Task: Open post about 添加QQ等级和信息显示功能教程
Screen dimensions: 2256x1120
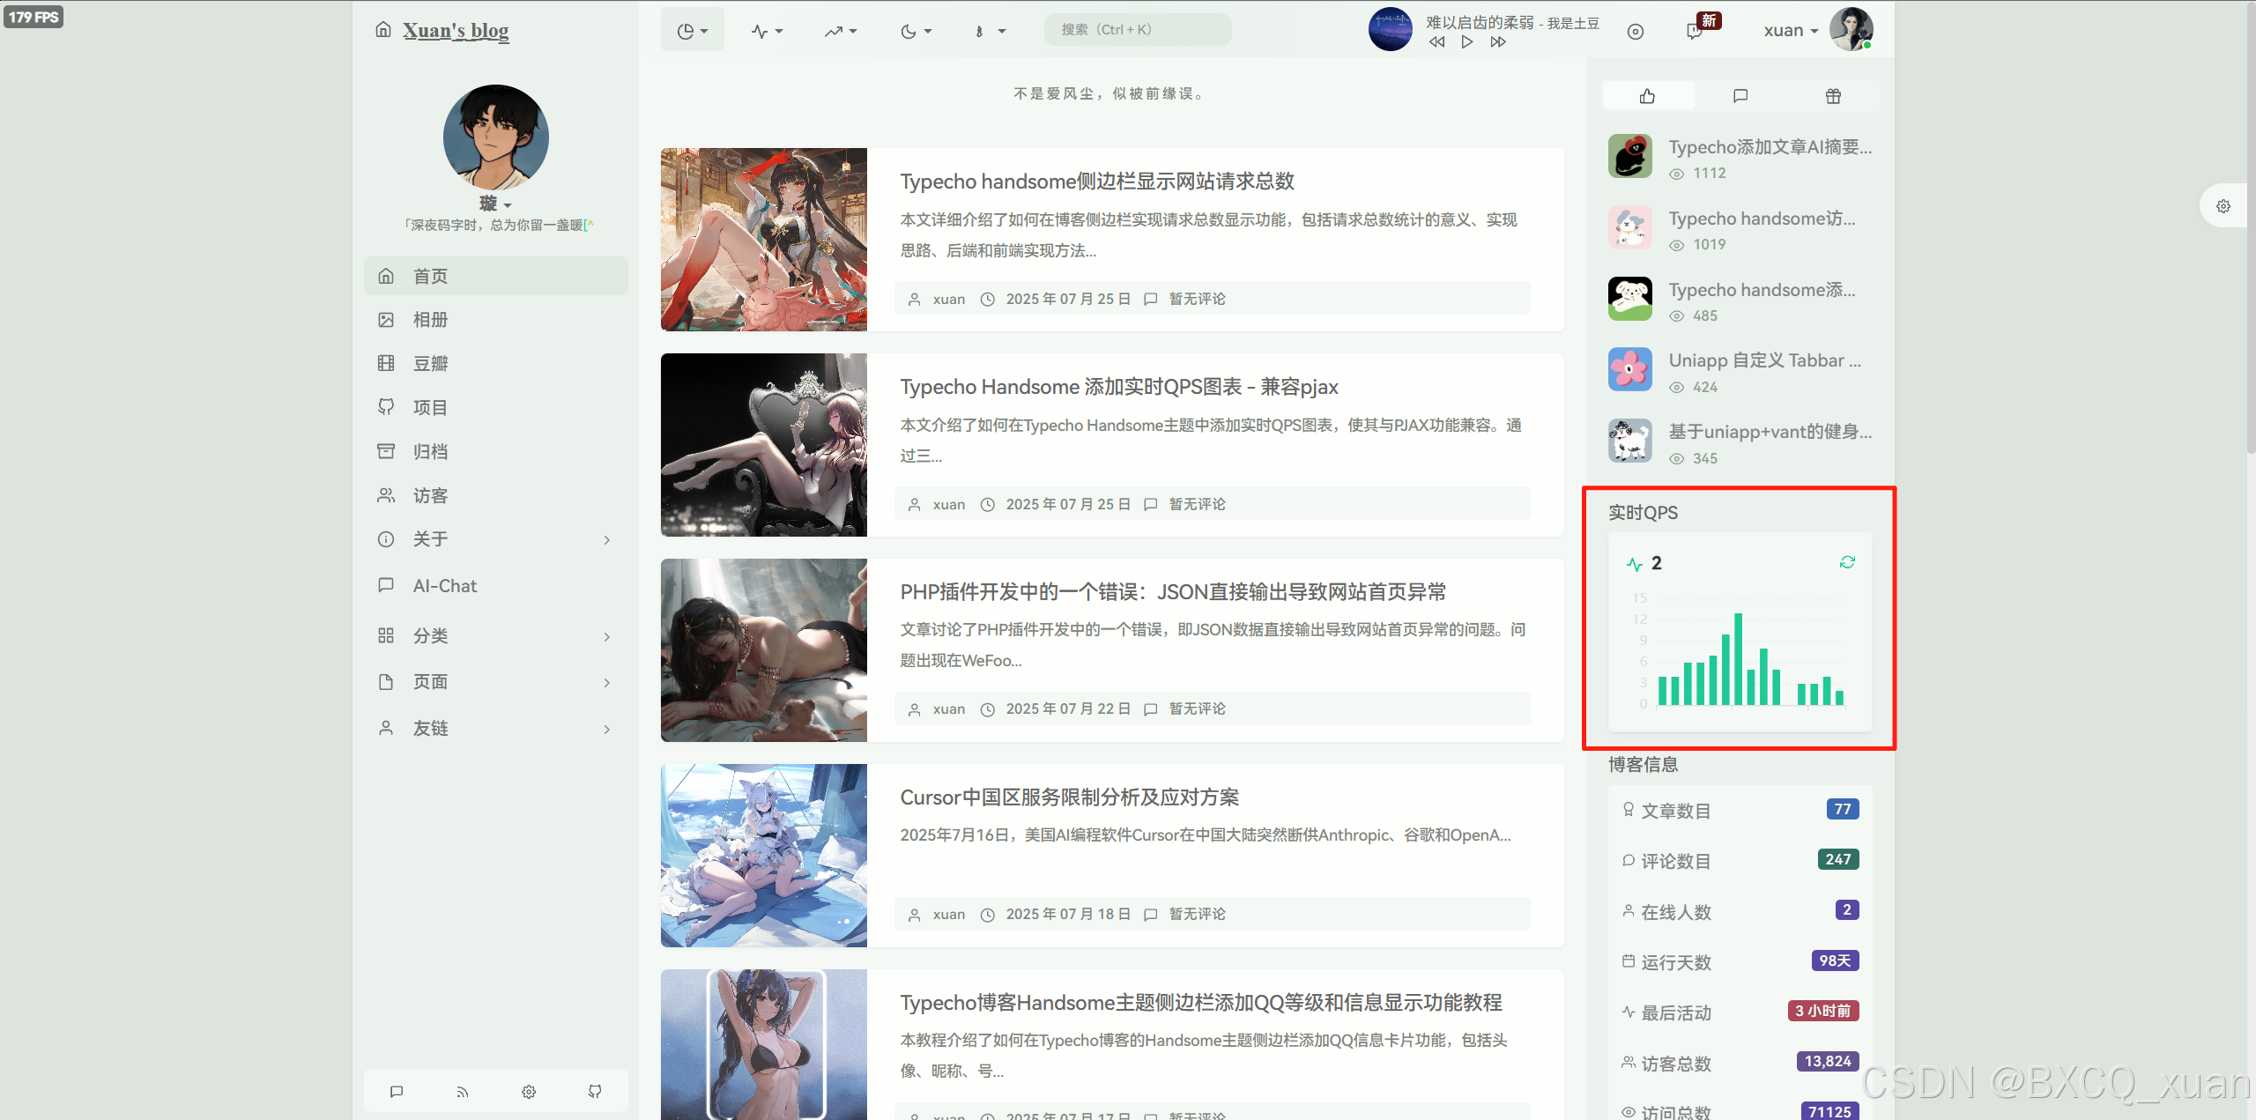Action: pos(1201,1003)
